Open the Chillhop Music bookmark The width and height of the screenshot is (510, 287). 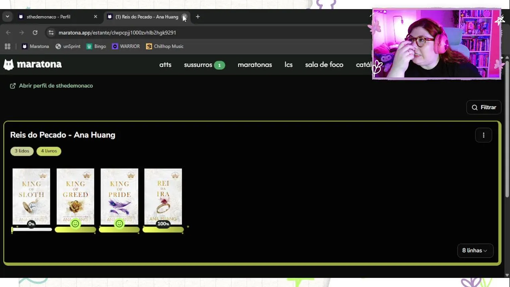tap(165, 46)
